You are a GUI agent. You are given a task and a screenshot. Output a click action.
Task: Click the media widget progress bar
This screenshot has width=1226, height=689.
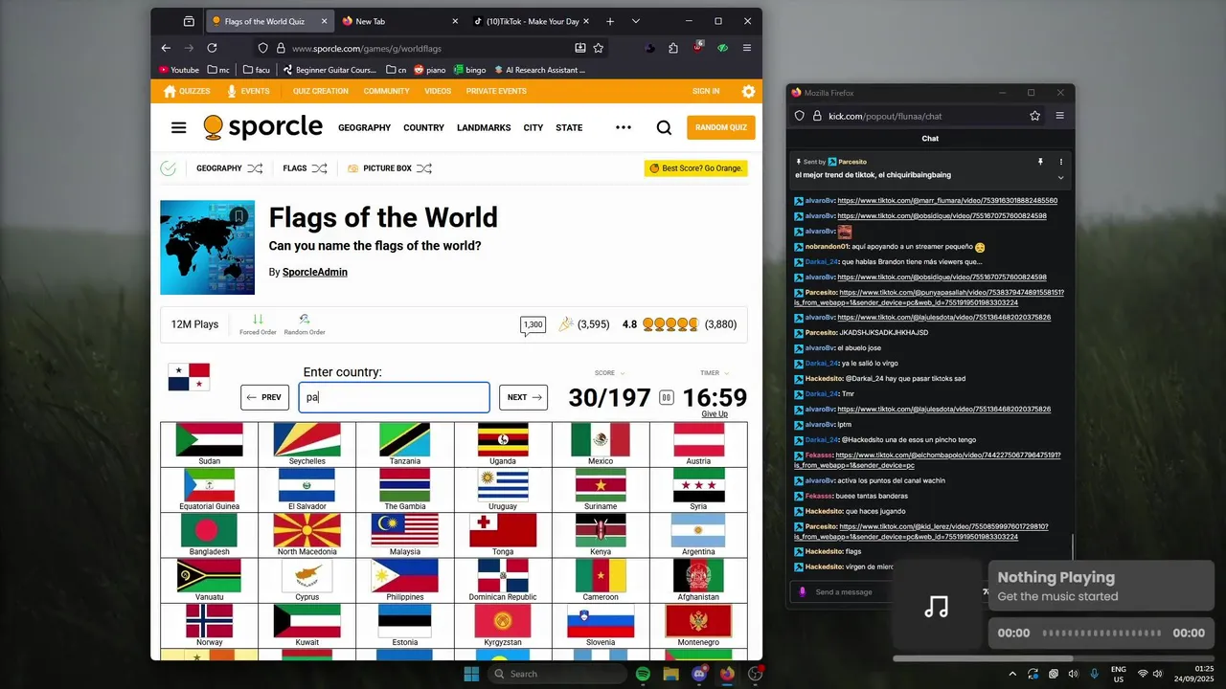coord(1101,633)
